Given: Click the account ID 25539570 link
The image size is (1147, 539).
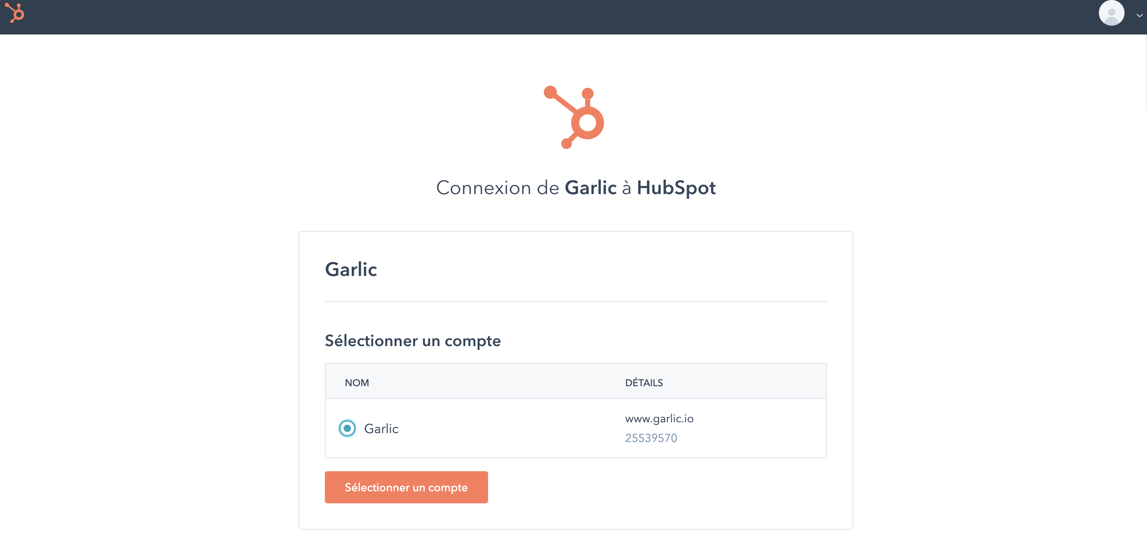Looking at the screenshot, I should click(651, 438).
